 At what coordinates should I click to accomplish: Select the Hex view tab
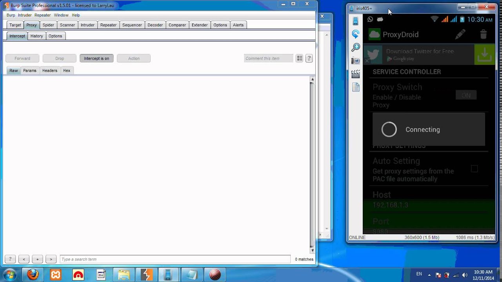(67, 70)
